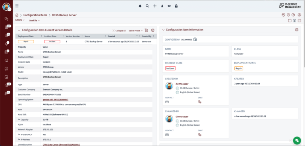Open sidebar item with 22 badge
This screenshot has height=146, width=305.
(7, 93)
